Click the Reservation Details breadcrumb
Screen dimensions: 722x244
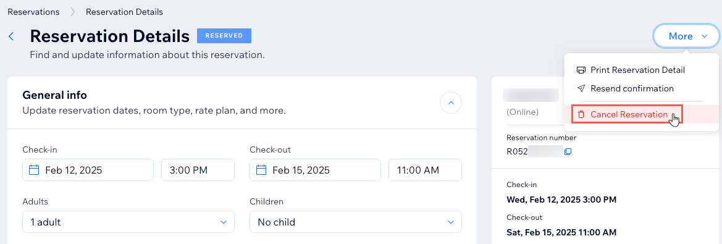(124, 12)
